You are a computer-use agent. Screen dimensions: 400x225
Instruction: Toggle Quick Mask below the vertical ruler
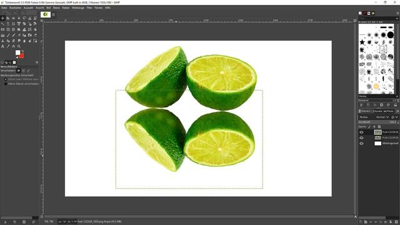[42, 217]
